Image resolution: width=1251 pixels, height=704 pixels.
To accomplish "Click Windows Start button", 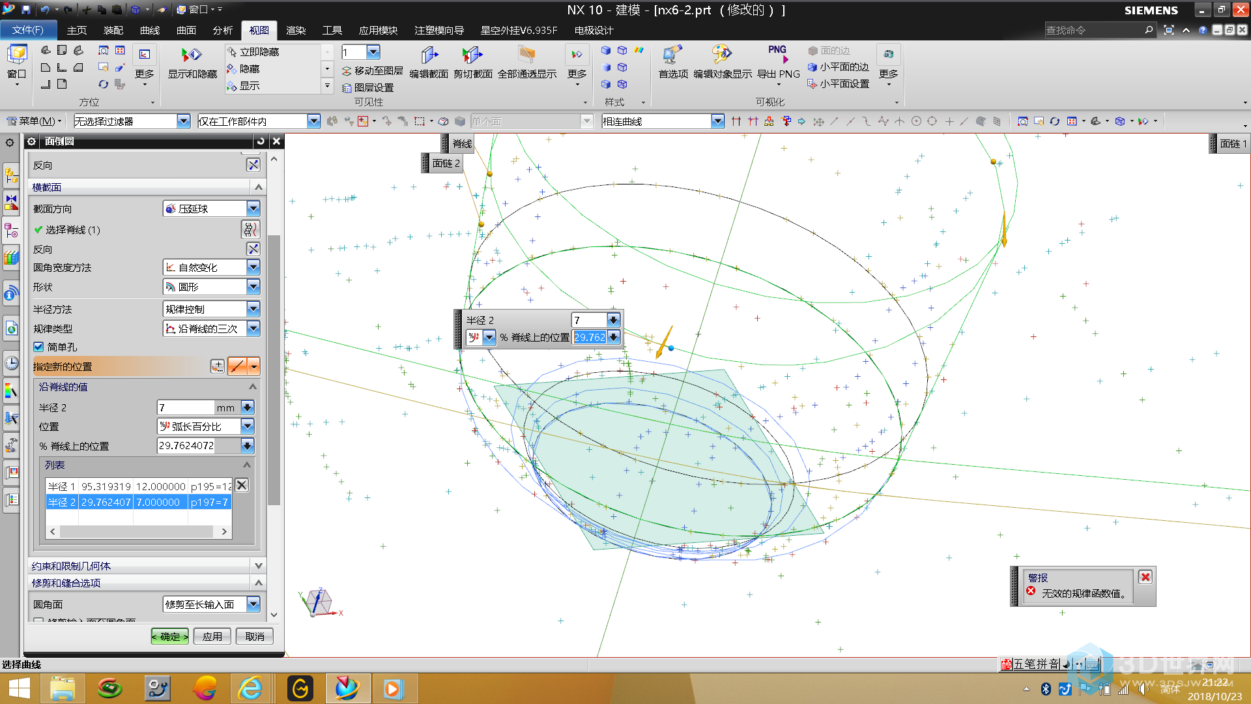I will (20, 688).
